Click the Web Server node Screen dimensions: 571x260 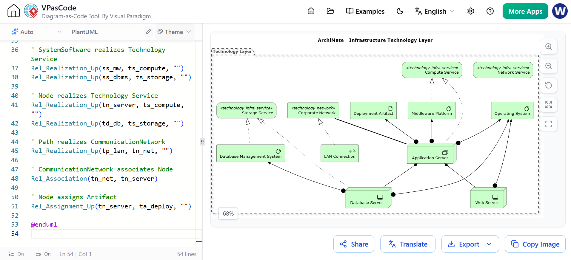(488, 198)
